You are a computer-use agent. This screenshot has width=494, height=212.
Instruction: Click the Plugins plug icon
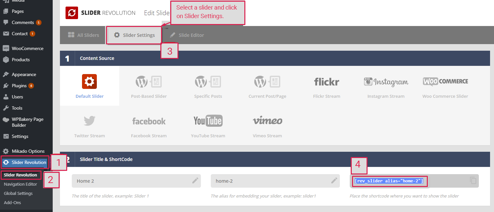(x=6, y=86)
